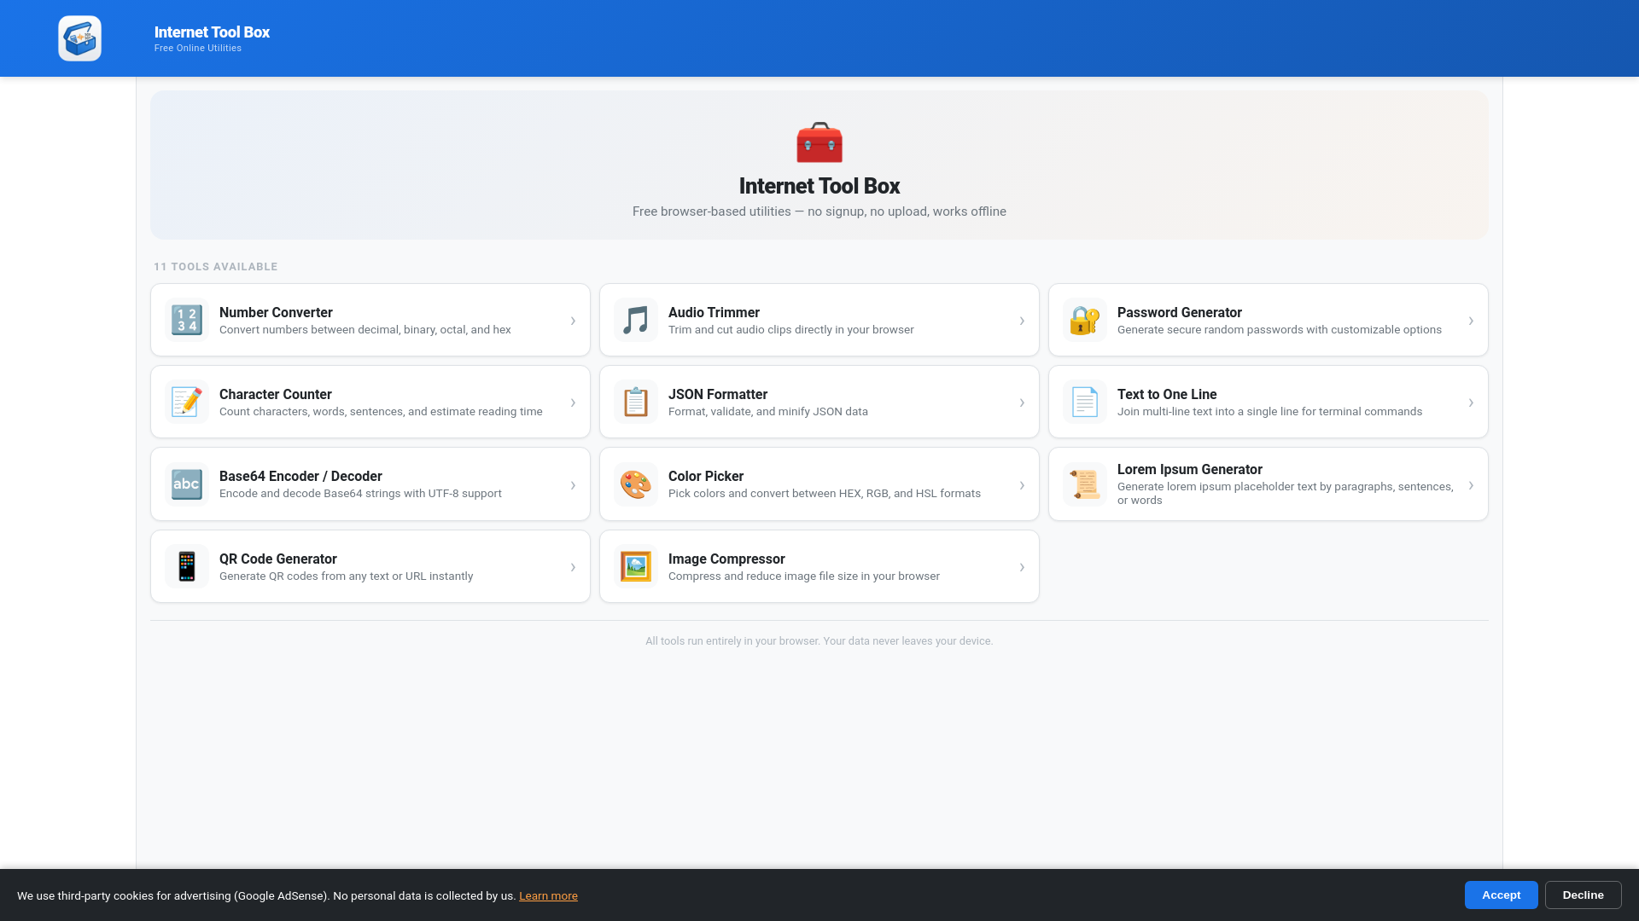
Task: Click the chevron on QR Code Generator card
Action: click(573, 567)
